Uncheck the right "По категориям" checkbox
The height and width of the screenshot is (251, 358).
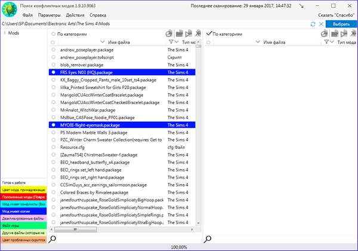pyautogui.click(x=209, y=34)
